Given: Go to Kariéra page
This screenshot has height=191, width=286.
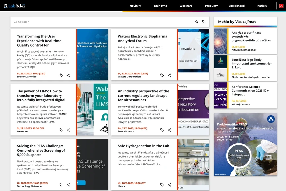Looking at the screenshot, I should click(x=262, y=6).
